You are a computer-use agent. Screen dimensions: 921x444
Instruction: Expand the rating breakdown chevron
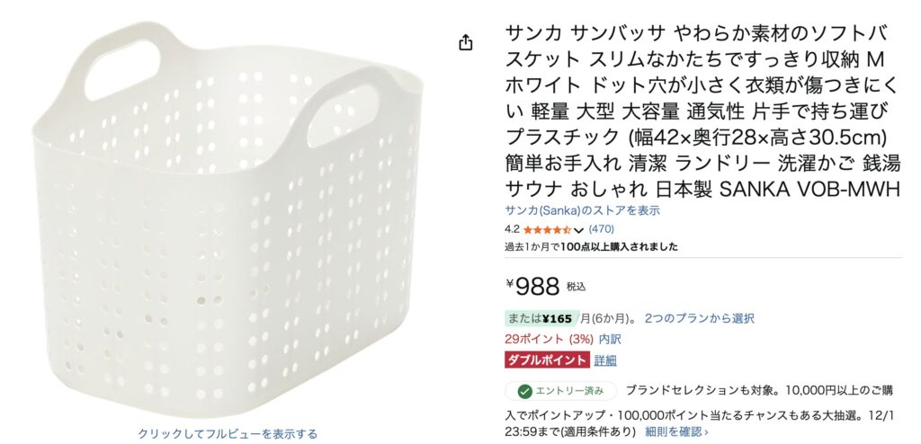578,230
